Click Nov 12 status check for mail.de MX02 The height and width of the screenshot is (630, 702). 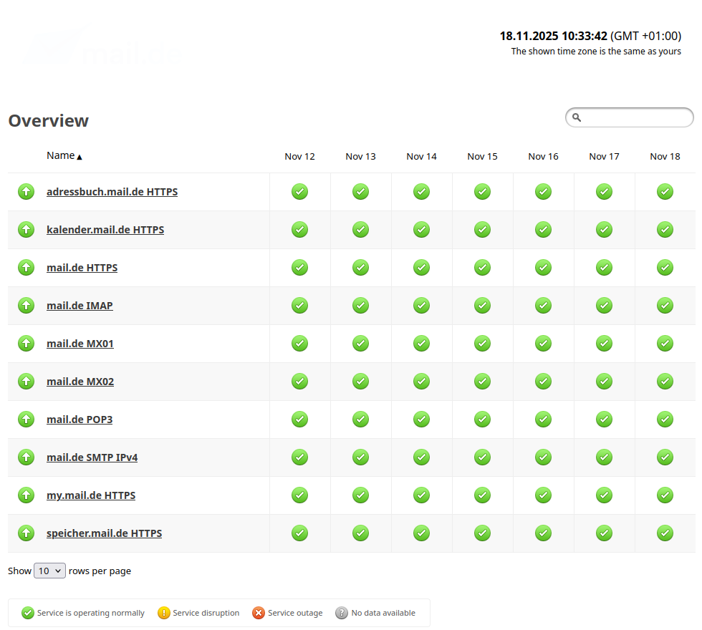pyautogui.click(x=299, y=382)
